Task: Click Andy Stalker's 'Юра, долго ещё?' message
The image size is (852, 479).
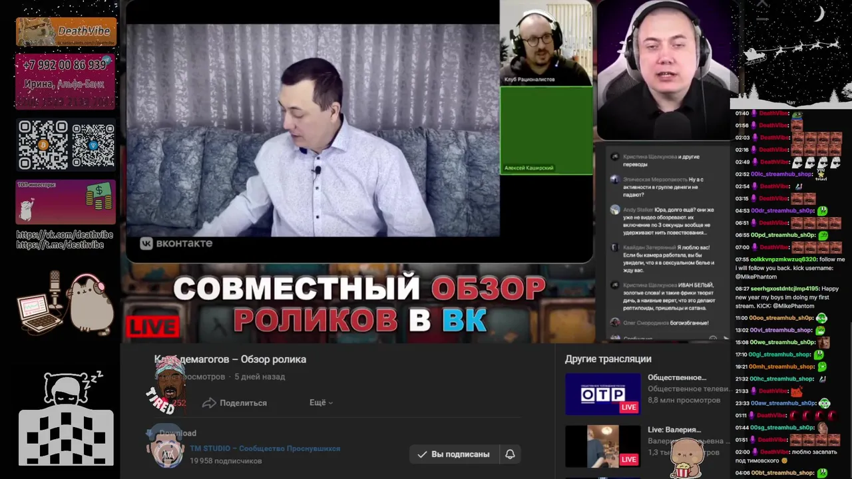Action: coord(668,221)
